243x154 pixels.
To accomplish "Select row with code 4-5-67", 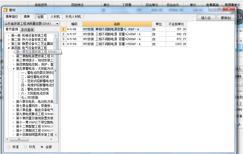I will click(124, 34).
